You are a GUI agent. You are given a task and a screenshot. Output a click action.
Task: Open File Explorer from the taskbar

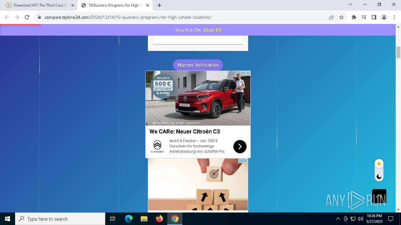144,219
